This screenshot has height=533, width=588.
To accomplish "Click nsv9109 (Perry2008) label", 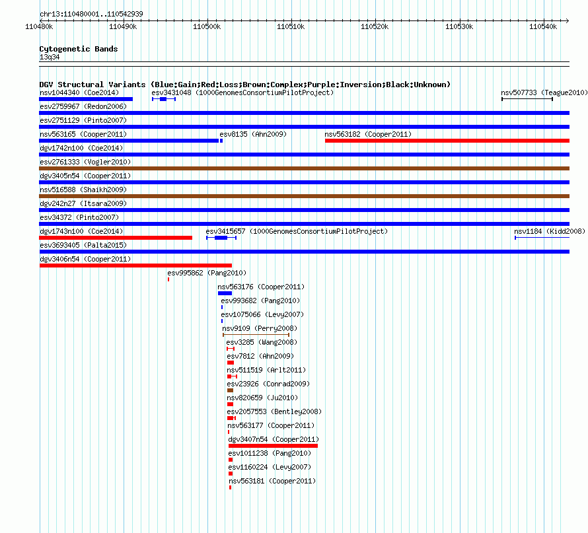I will [x=260, y=328].
